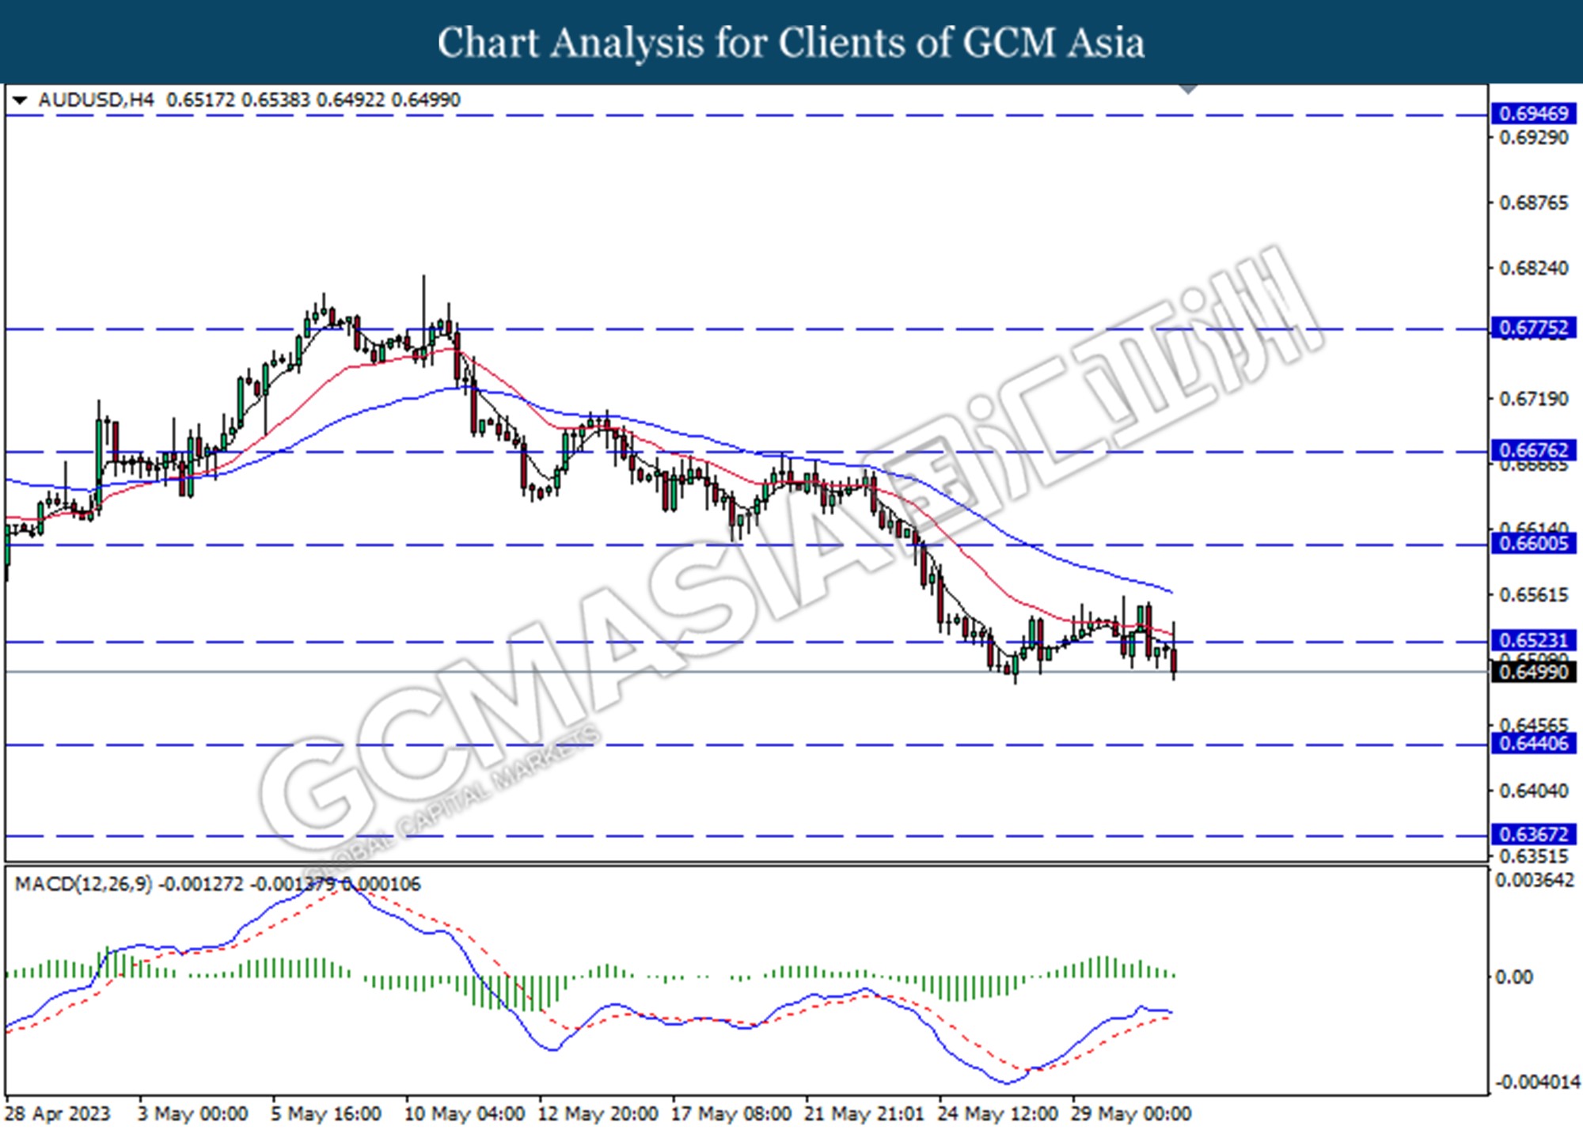Select the 0.67752 resistance level label
This screenshot has width=1583, height=1130.
pyautogui.click(x=1533, y=328)
